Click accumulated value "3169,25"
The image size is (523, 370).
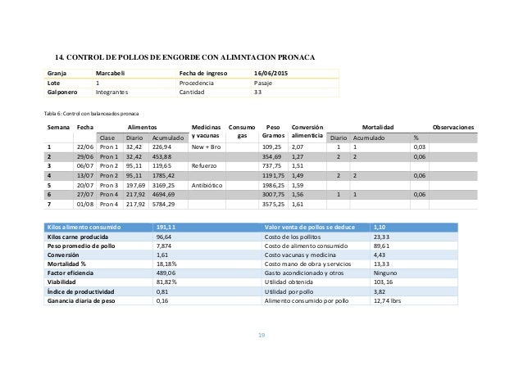[163, 185]
